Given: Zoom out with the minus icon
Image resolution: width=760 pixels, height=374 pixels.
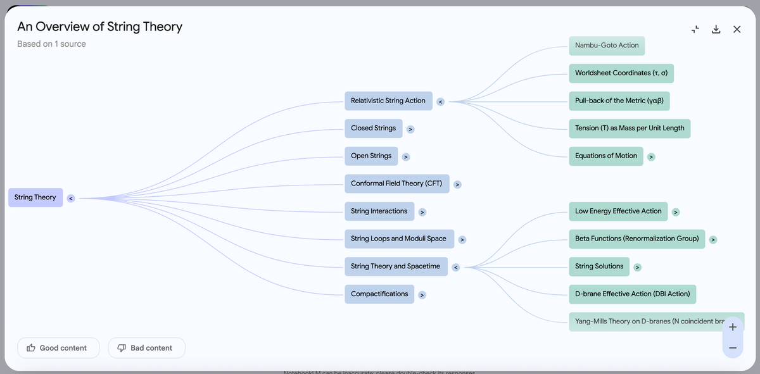Looking at the screenshot, I should click(733, 348).
